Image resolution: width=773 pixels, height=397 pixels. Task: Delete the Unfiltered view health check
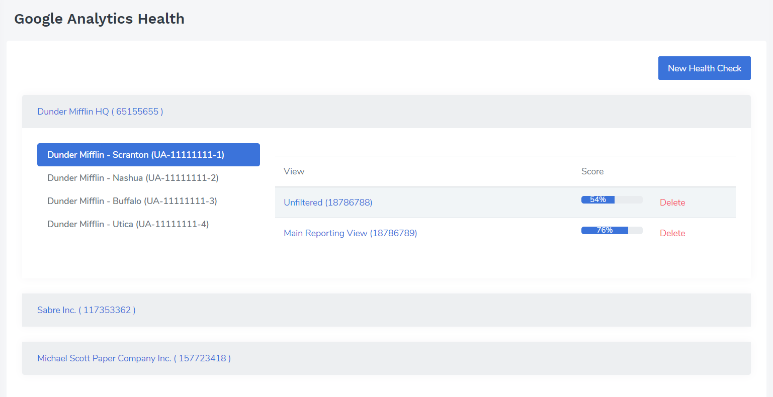pyautogui.click(x=672, y=203)
